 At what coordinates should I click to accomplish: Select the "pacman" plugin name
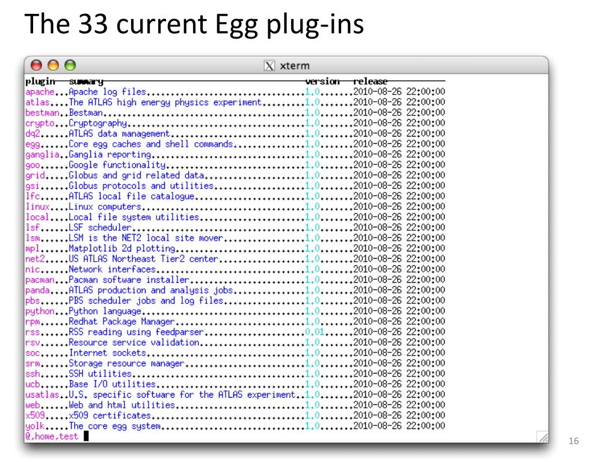coord(40,280)
